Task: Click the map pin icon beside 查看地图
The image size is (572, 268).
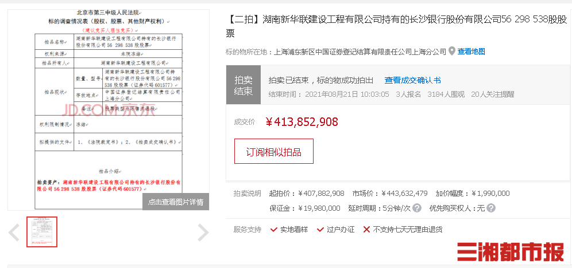Action: (451, 52)
